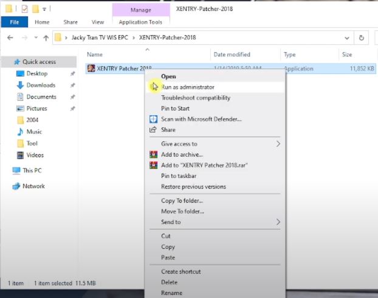Click the 11,852 KB size cell
This screenshot has height=298, width=378.
362,69
